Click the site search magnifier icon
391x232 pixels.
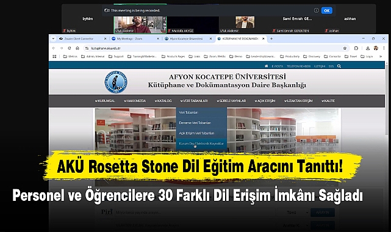click(339, 66)
